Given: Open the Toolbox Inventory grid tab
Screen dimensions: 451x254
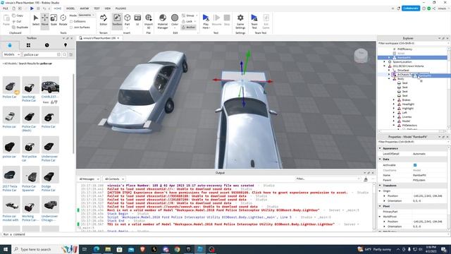Looking at the screenshot, I should click(28, 45).
